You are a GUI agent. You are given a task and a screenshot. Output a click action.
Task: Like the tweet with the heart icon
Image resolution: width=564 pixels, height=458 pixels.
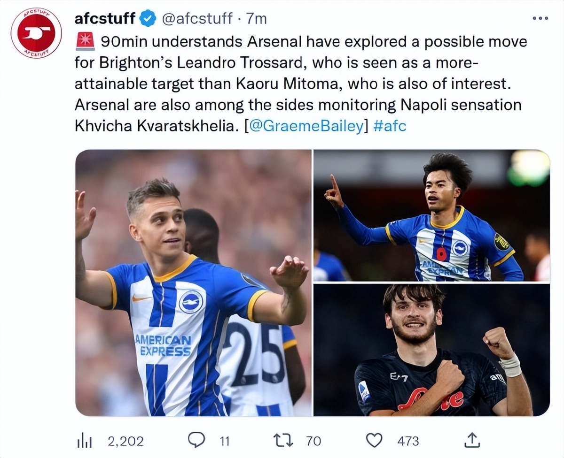tap(374, 440)
